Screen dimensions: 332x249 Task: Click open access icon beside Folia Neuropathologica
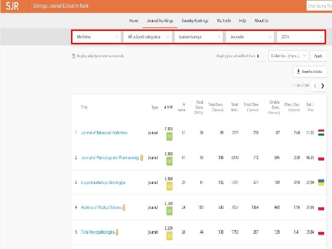(x=117, y=232)
